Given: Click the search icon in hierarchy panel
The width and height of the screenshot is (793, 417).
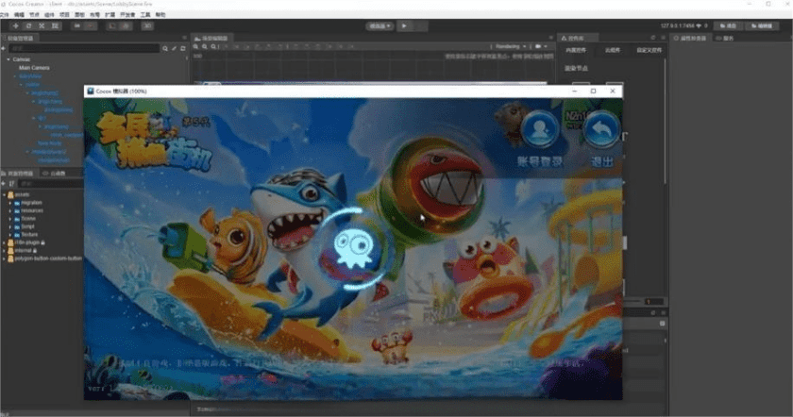Looking at the screenshot, I should coord(163,48).
